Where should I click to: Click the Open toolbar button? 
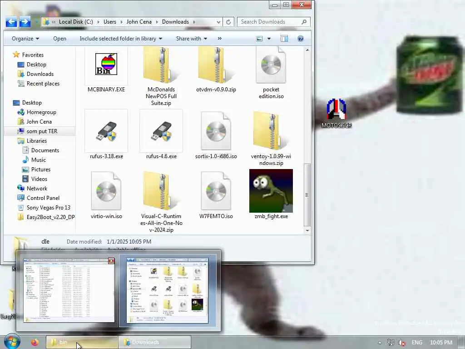pos(59,39)
